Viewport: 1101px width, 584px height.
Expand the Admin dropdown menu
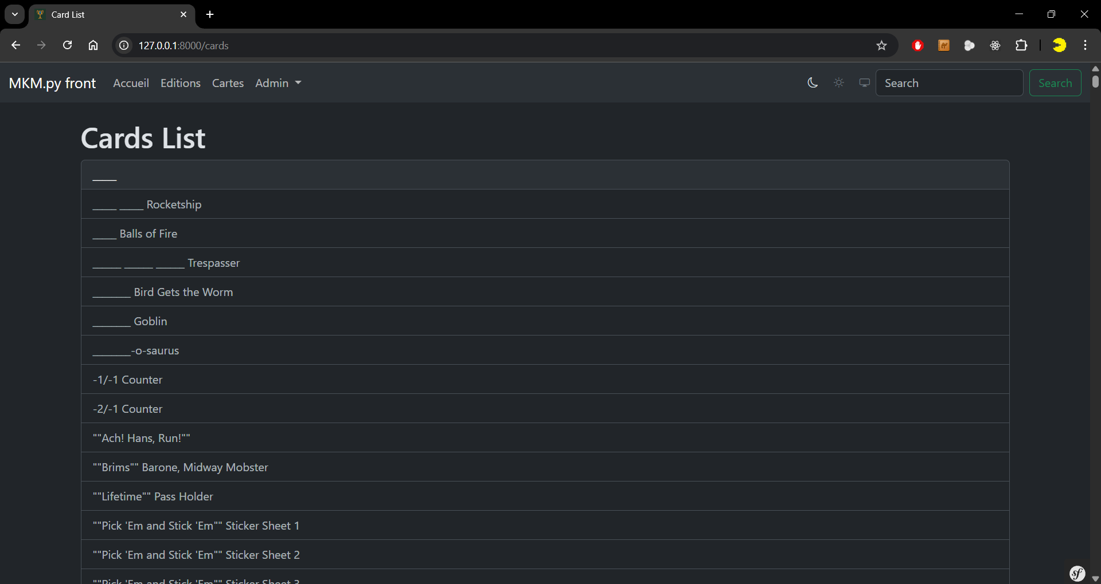pyautogui.click(x=278, y=83)
